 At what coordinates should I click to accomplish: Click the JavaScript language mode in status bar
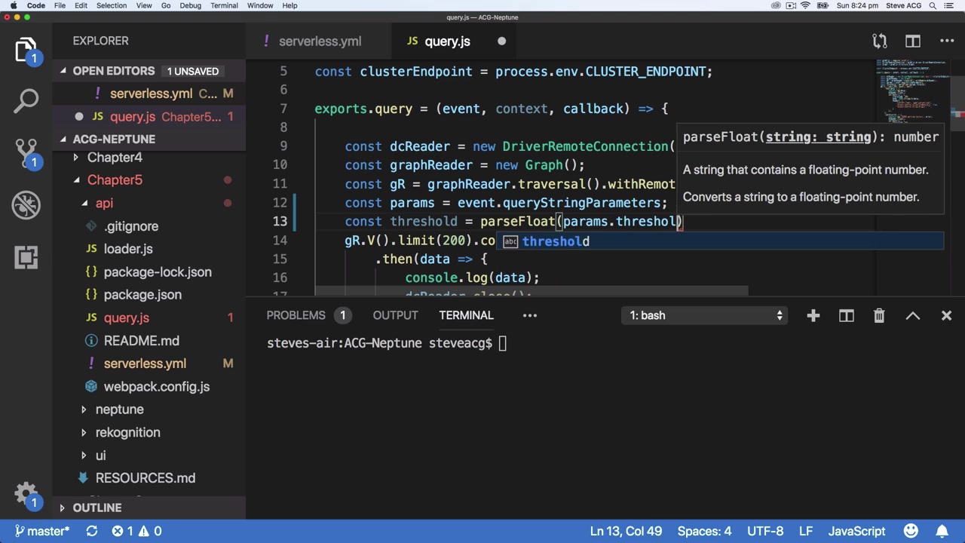856,531
